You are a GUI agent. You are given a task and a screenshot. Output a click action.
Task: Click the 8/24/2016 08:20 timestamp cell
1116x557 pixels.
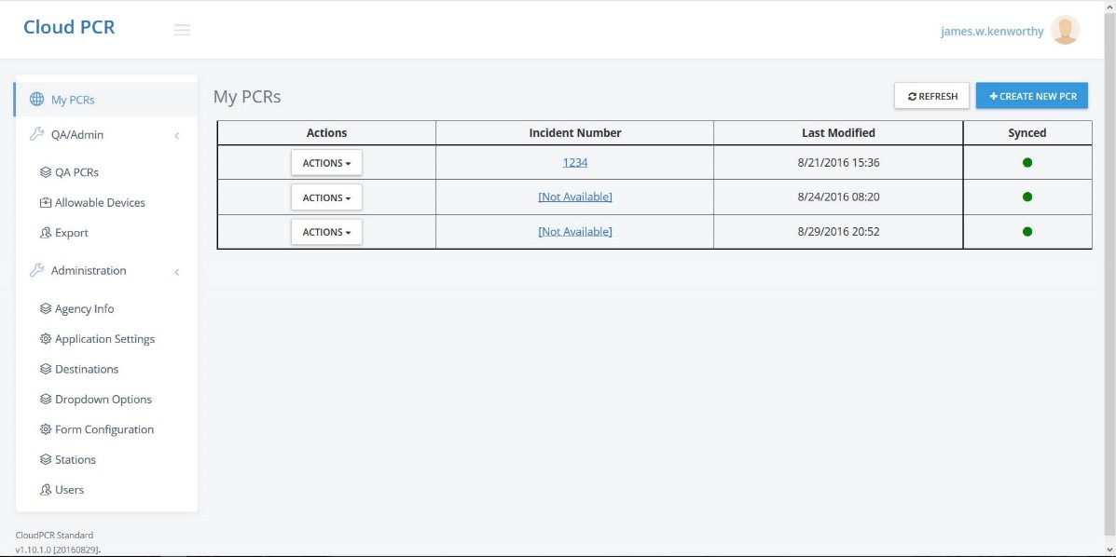click(838, 197)
